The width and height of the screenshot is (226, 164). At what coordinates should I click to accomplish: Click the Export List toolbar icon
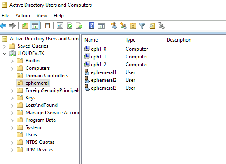click(79, 26)
